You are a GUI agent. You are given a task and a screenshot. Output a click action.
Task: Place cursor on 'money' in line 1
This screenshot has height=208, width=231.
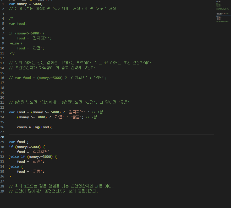pos(22,4)
